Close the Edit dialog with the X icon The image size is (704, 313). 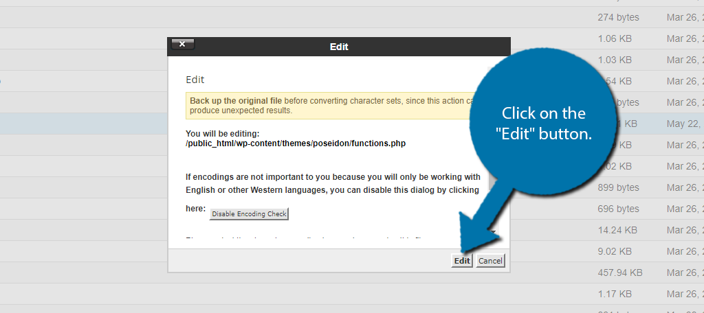pos(182,44)
